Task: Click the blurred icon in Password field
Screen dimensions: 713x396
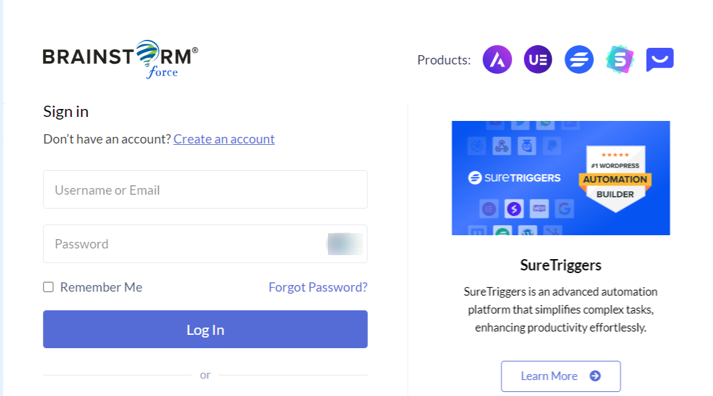Action: (345, 244)
